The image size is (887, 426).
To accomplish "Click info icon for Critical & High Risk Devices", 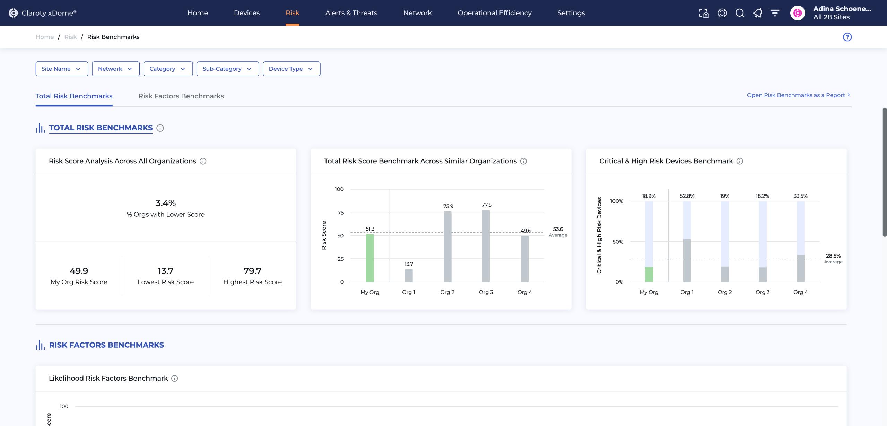I will coord(740,161).
